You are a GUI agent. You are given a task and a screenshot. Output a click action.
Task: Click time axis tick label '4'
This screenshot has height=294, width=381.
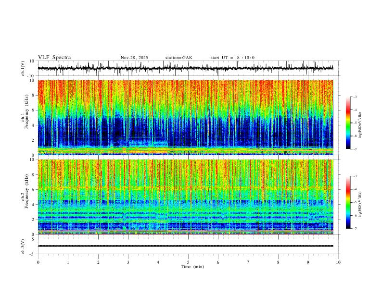pyautogui.click(x=158, y=262)
